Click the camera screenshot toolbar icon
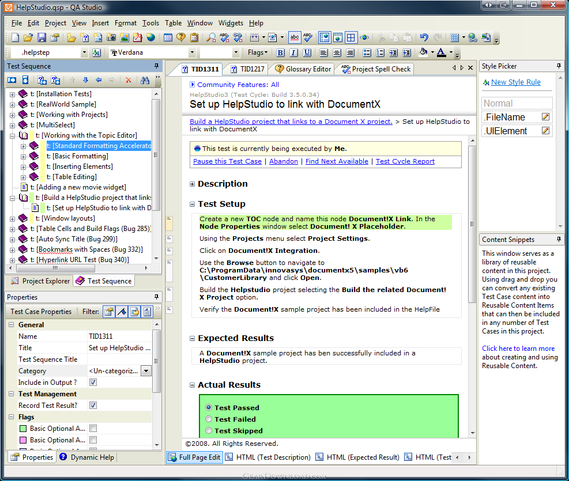The height and width of the screenshot is (481, 569). click(x=111, y=37)
